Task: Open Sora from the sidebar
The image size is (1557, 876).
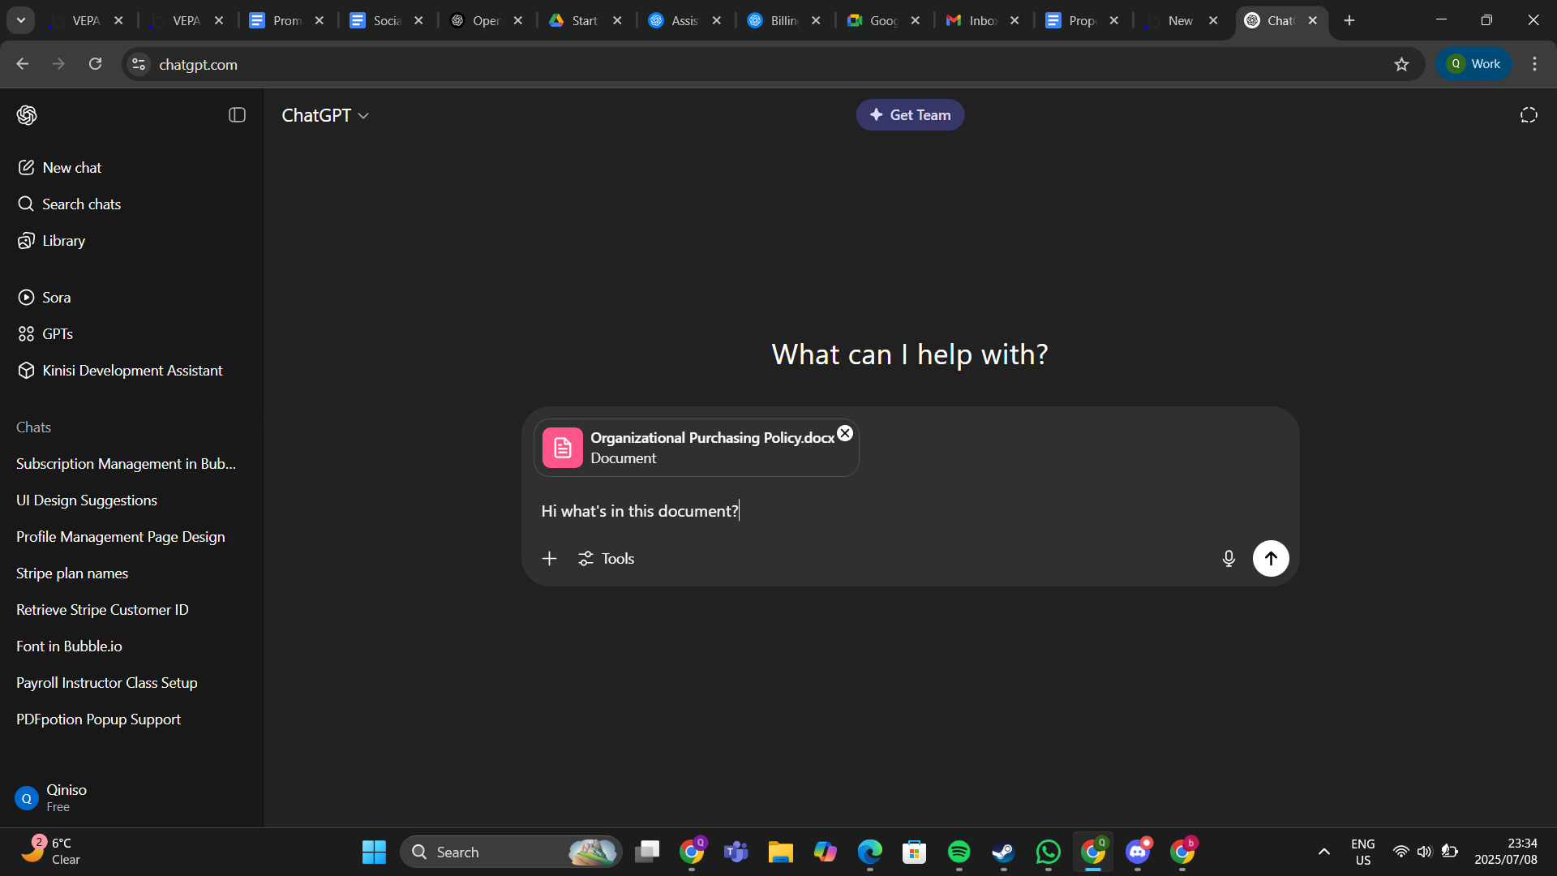Action: [x=56, y=298]
